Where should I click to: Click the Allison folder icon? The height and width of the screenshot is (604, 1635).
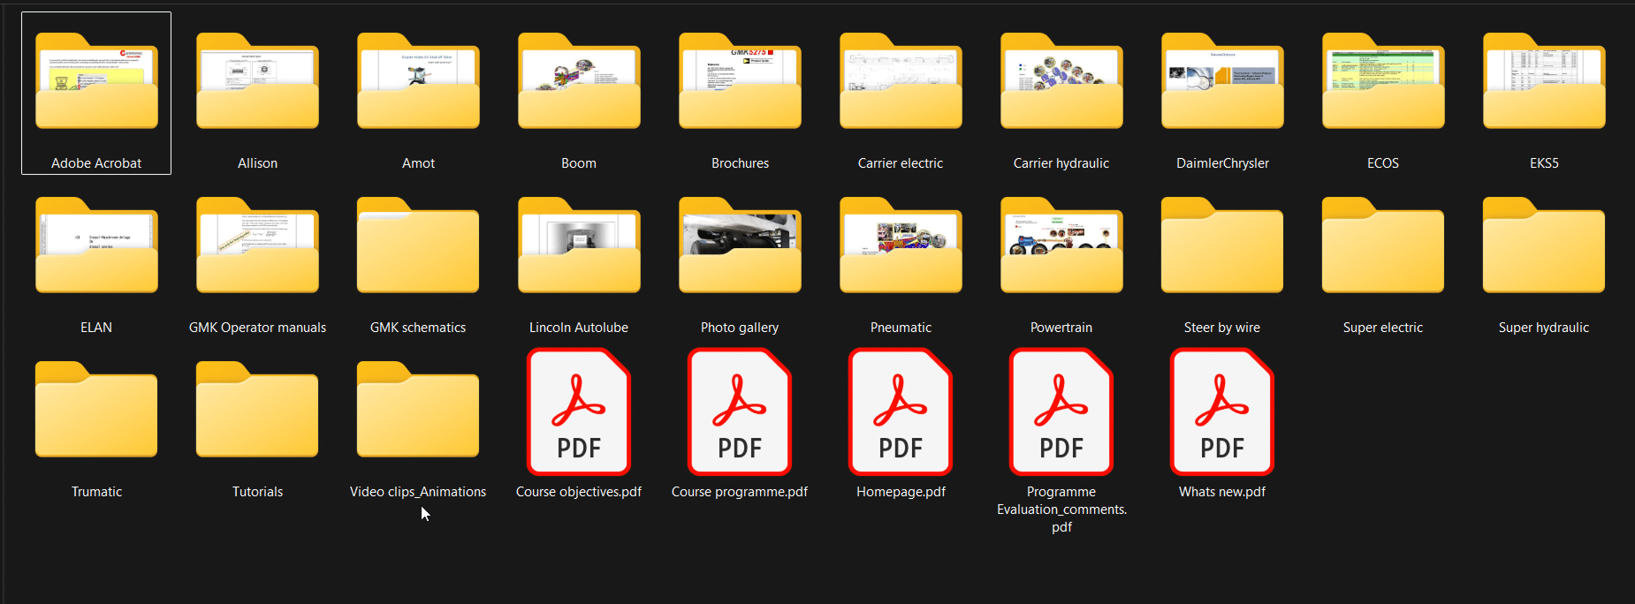257,81
